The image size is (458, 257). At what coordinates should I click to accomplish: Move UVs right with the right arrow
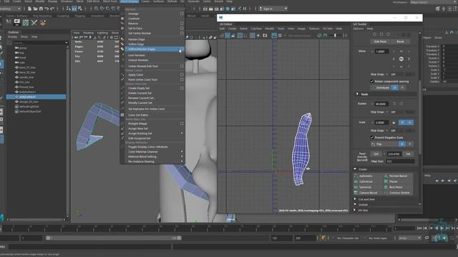tap(409, 59)
